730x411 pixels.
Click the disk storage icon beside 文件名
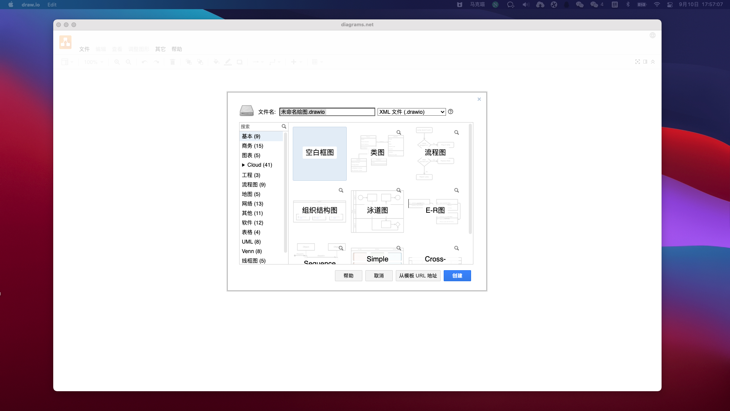click(x=246, y=111)
